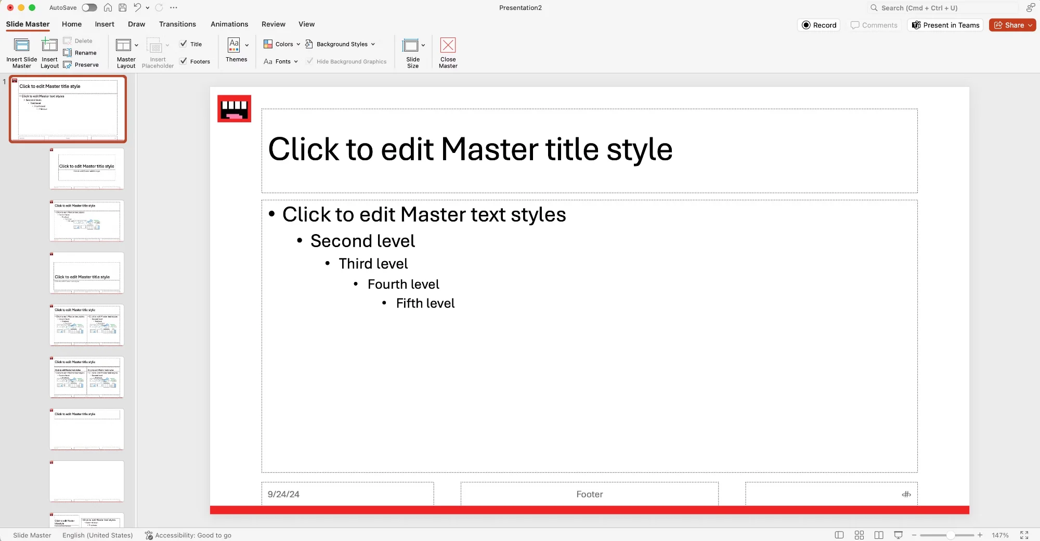Open the Undo history dropdown arrow
This screenshot has height=541, width=1040.
click(x=148, y=8)
